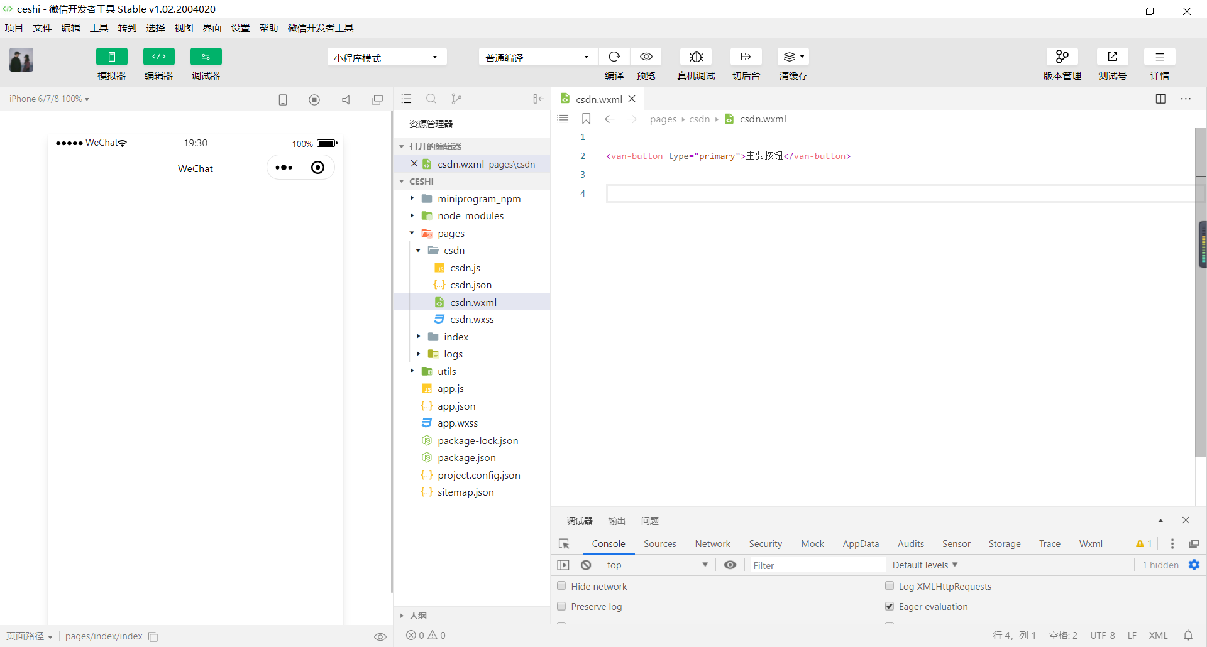Click the simulator phone device icon
This screenshot has height=647, width=1207.
(x=283, y=99)
